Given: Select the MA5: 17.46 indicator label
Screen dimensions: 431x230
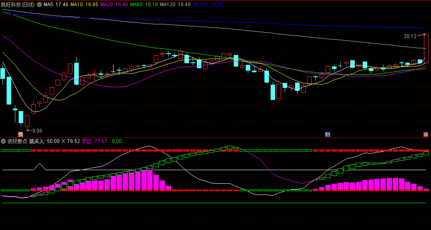Looking at the screenshot, I should tap(56, 5).
